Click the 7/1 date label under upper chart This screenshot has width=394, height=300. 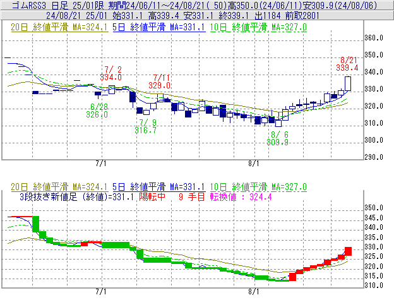click(x=101, y=164)
